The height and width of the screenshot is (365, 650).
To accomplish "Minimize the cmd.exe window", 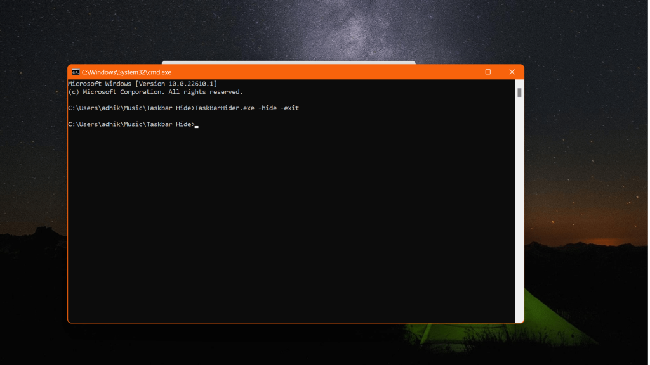I will click(465, 72).
